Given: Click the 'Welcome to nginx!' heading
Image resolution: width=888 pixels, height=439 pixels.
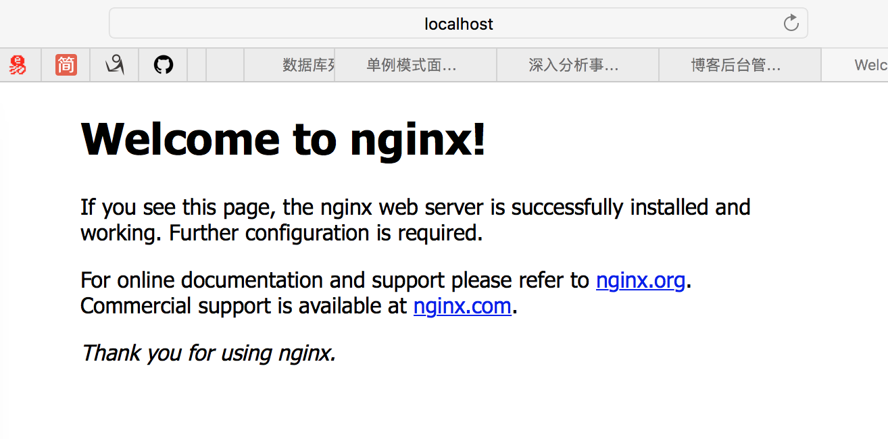Looking at the screenshot, I should click(283, 139).
